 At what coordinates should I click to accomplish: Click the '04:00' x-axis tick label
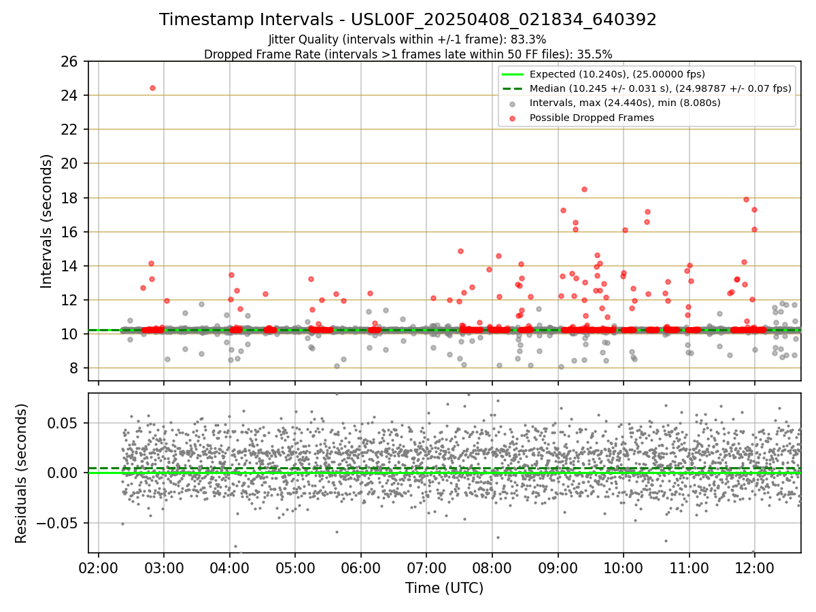point(230,568)
